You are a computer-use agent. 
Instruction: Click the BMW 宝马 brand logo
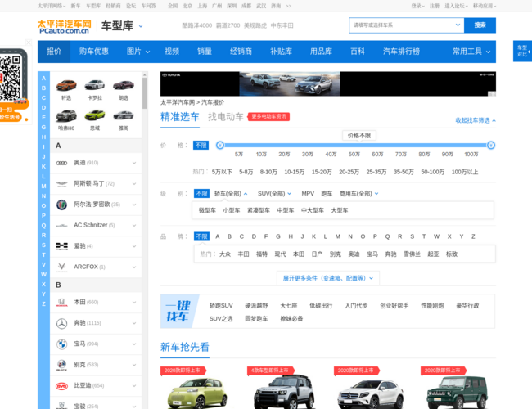(61, 344)
